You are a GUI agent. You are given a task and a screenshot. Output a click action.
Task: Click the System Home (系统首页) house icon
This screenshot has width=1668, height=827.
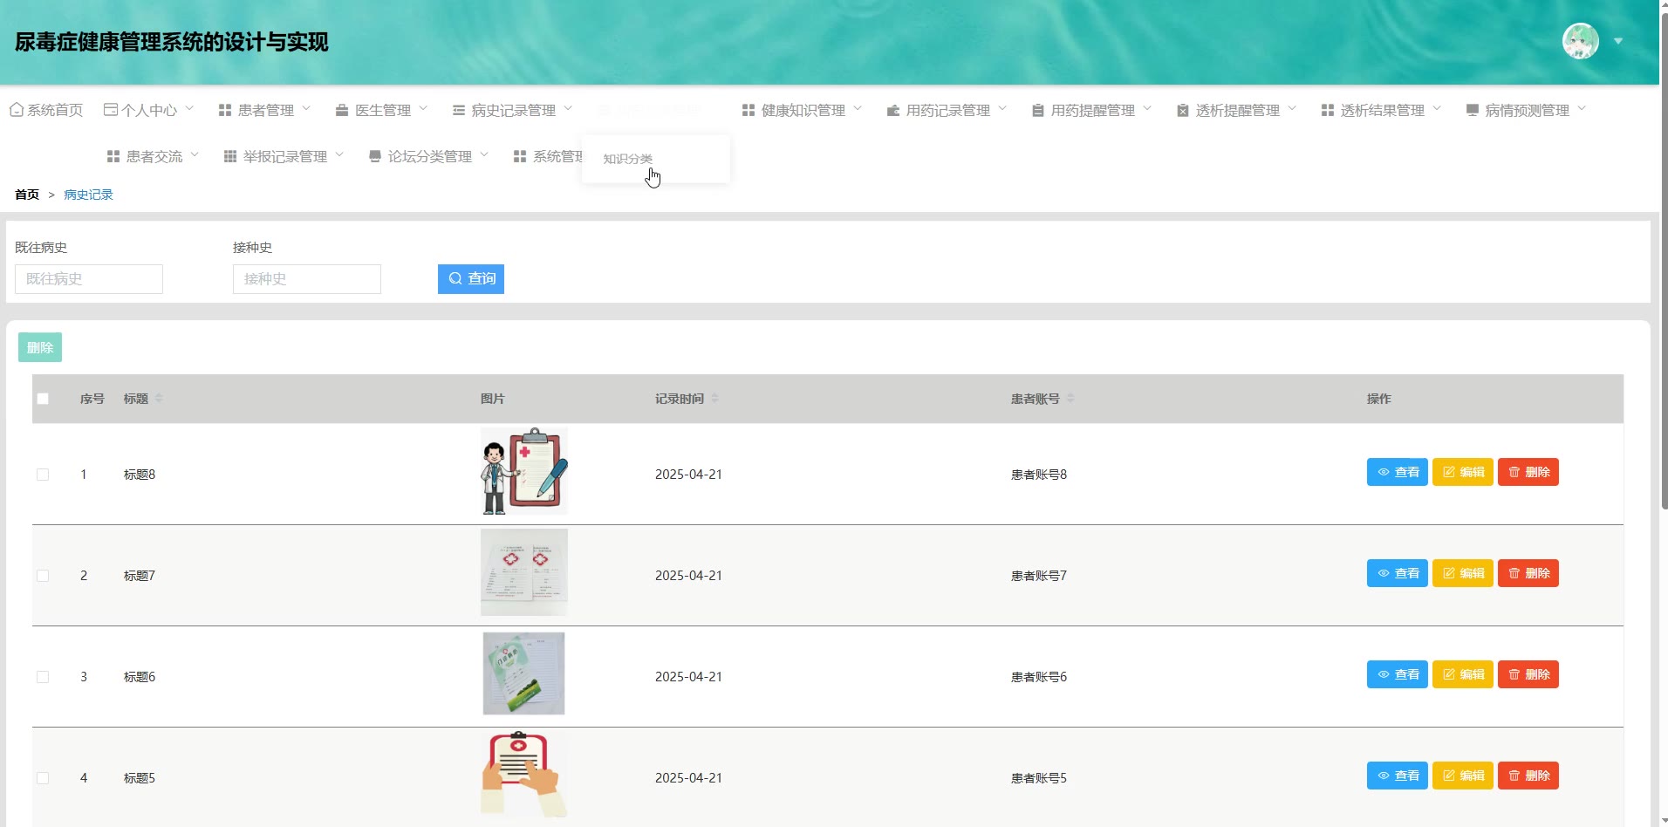tap(17, 110)
